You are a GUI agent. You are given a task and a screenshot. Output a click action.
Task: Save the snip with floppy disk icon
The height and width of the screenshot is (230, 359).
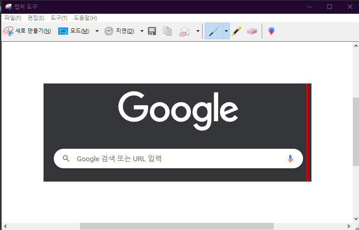click(x=152, y=31)
